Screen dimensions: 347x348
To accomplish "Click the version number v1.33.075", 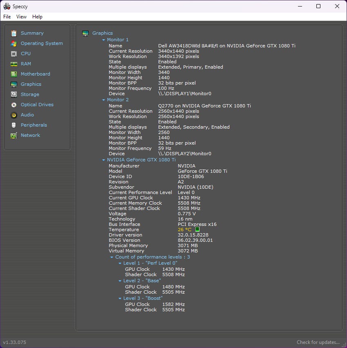I will (15, 342).
